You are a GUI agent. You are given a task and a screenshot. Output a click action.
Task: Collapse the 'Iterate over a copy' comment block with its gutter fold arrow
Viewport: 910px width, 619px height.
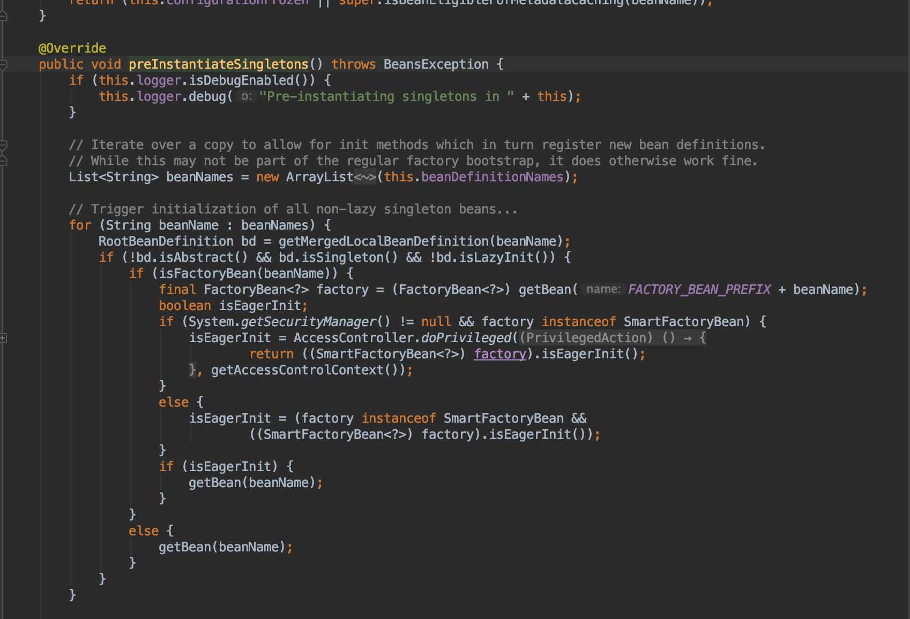(3, 145)
